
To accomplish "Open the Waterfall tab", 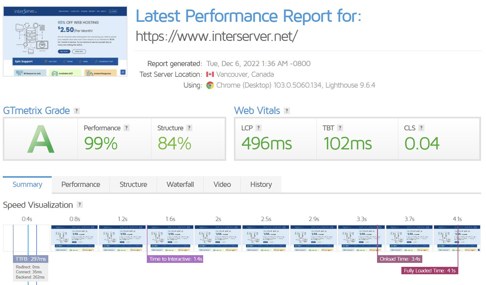I will coord(180,184).
